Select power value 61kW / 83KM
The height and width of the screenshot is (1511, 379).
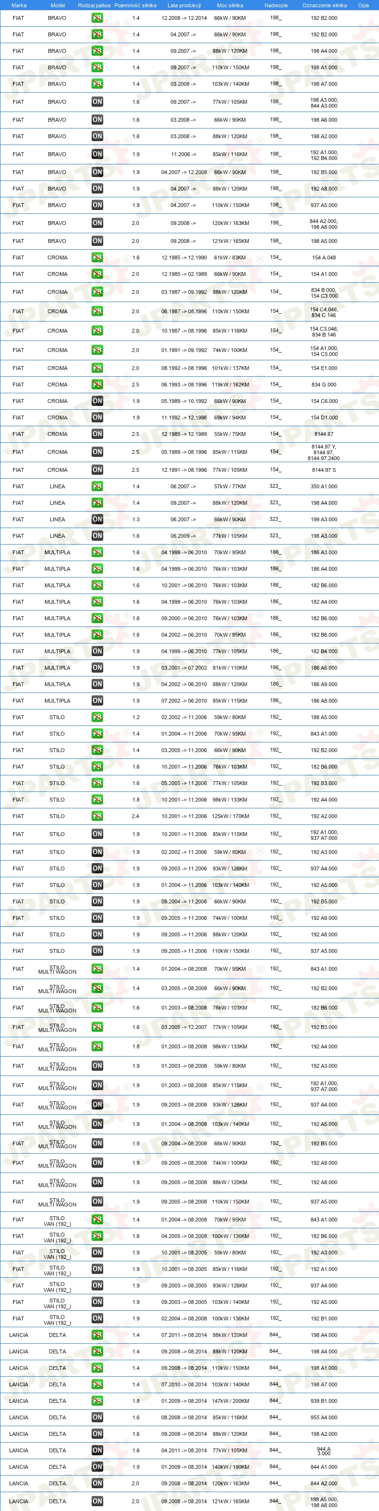click(x=230, y=257)
